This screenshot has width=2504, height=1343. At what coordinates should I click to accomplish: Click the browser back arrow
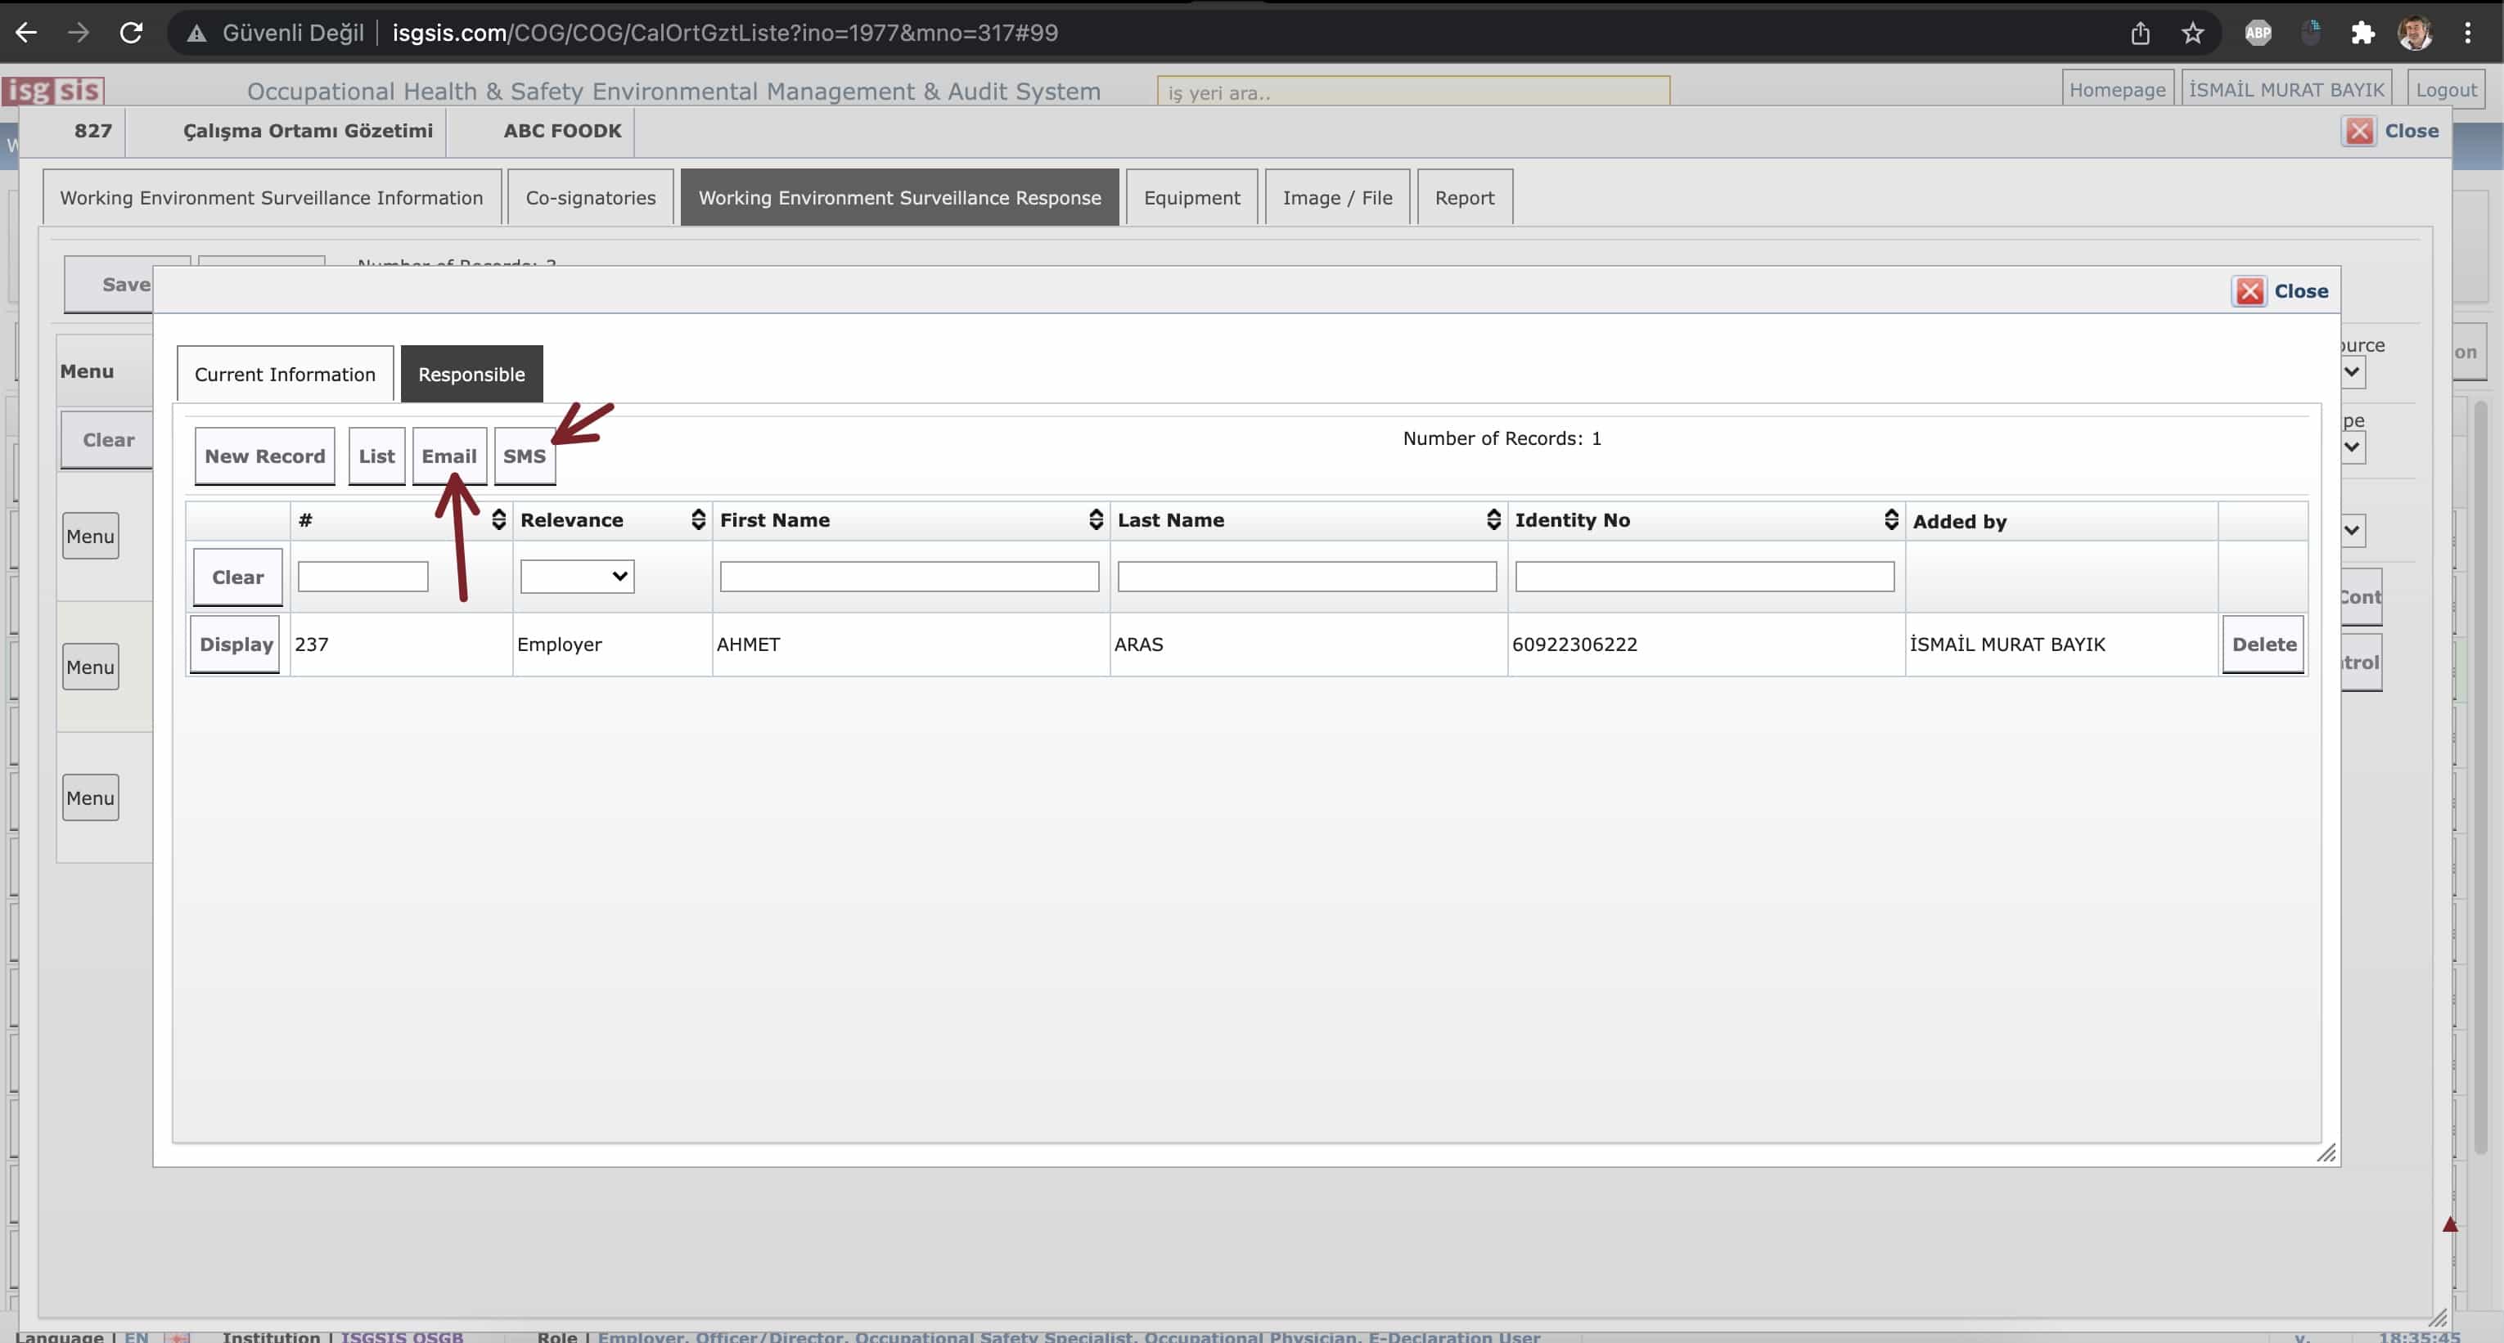(x=26, y=32)
